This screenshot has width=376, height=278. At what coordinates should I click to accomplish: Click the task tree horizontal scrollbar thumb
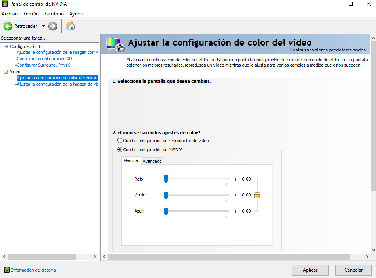pos(42,257)
